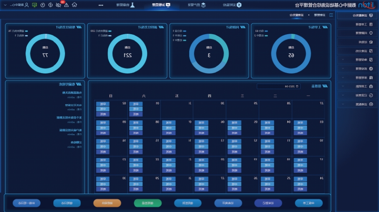379x212 pixels.
Task: Click the green monitor screen icon
Action: pyautogui.click(x=34, y=5)
